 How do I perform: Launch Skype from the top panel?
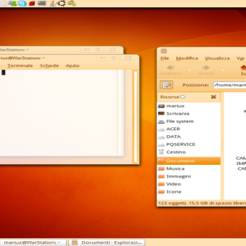(x=22, y=4)
